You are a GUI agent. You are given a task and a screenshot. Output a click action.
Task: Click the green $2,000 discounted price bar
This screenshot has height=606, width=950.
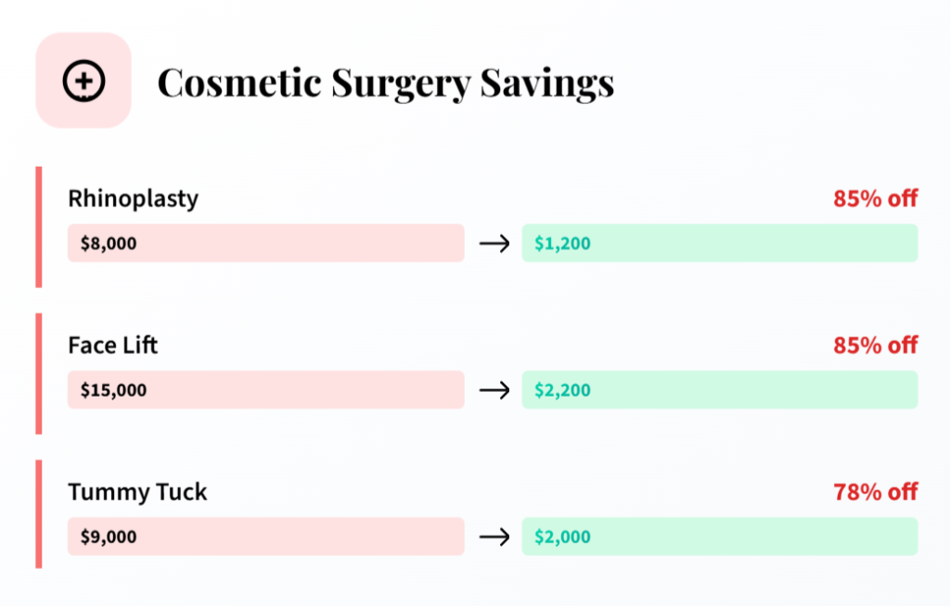click(720, 537)
